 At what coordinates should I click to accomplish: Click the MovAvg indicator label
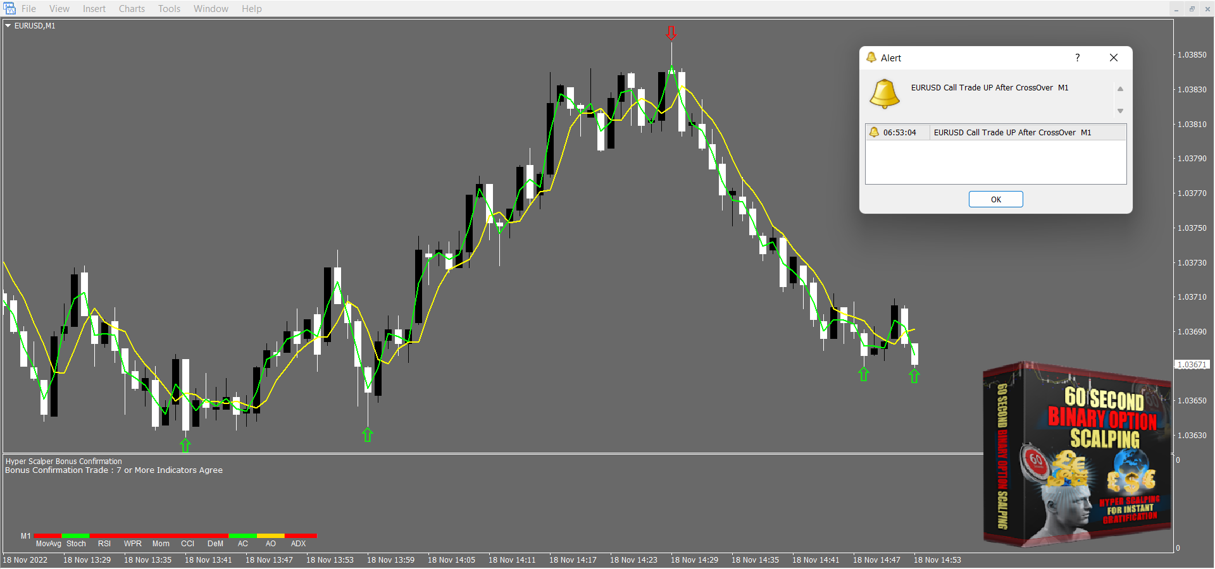49,544
